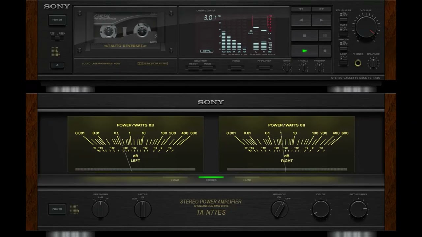Viewport: 422px width, 237px height.
Task: Click the RIGHT power VU meter
Action: pyautogui.click(x=287, y=144)
